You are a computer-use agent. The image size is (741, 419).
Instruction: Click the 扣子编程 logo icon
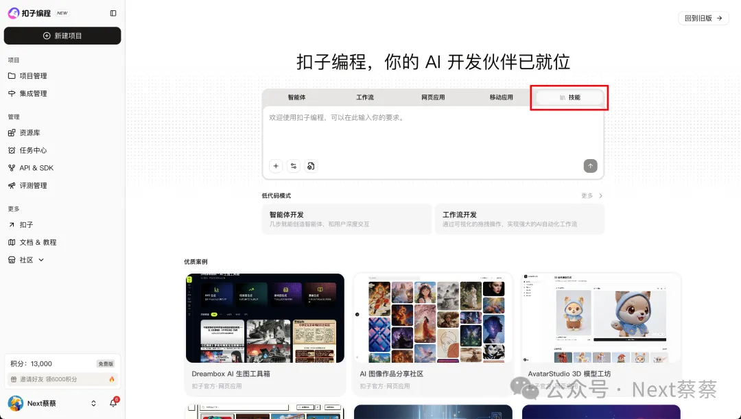click(x=13, y=13)
